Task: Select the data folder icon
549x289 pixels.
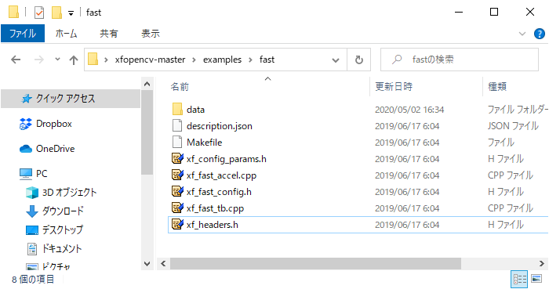Action: 177,110
